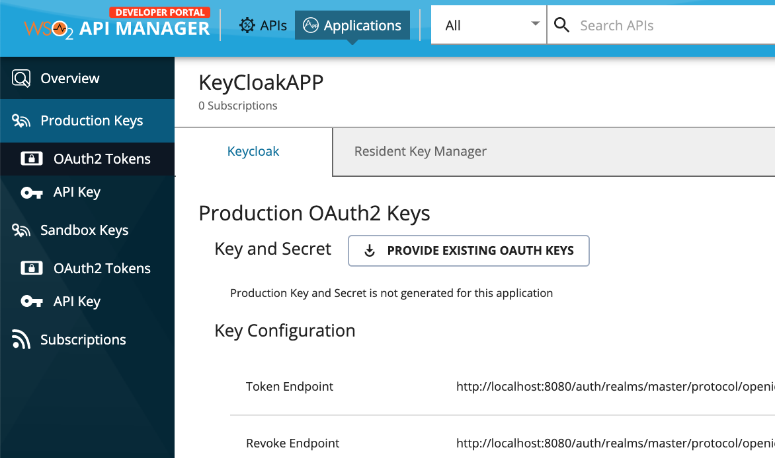The width and height of the screenshot is (775, 458).
Task: Click the Key Configuration heading
Action: (x=285, y=331)
